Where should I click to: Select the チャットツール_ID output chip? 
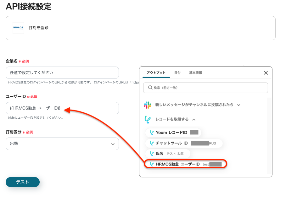tap(184, 143)
